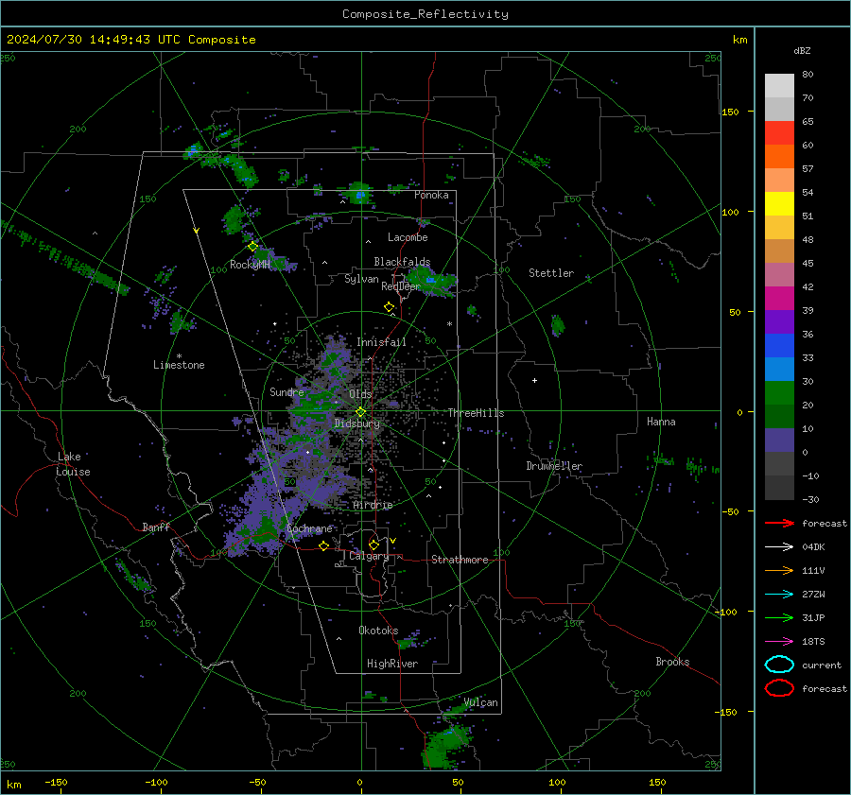The height and width of the screenshot is (795, 851).
Task: Click the Olds city label
Action: pyautogui.click(x=360, y=394)
